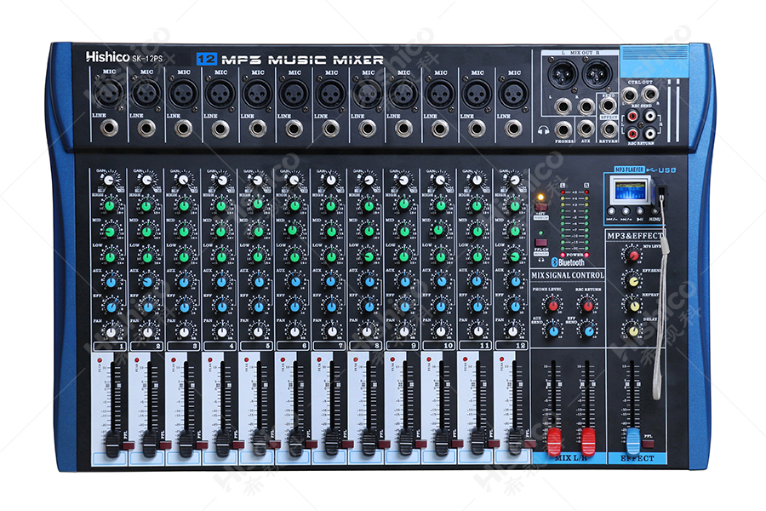Tap the MP3 player LCD display
The image size is (766, 511).
click(630, 191)
